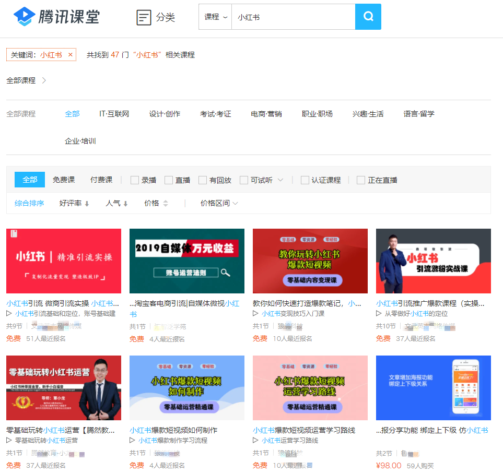This screenshot has width=503, height=473.
Task: Open the 教你玩转小红书爆款短视频 thumbnail
Action: click(x=310, y=261)
